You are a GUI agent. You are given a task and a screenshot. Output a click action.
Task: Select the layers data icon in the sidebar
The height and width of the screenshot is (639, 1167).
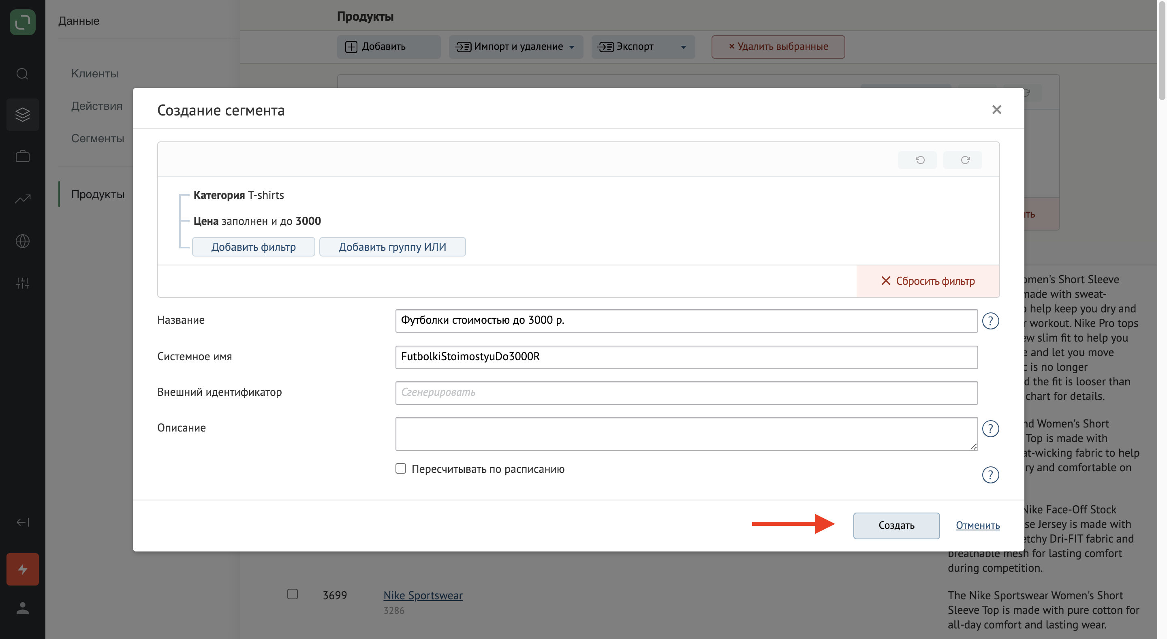pyautogui.click(x=22, y=115)
